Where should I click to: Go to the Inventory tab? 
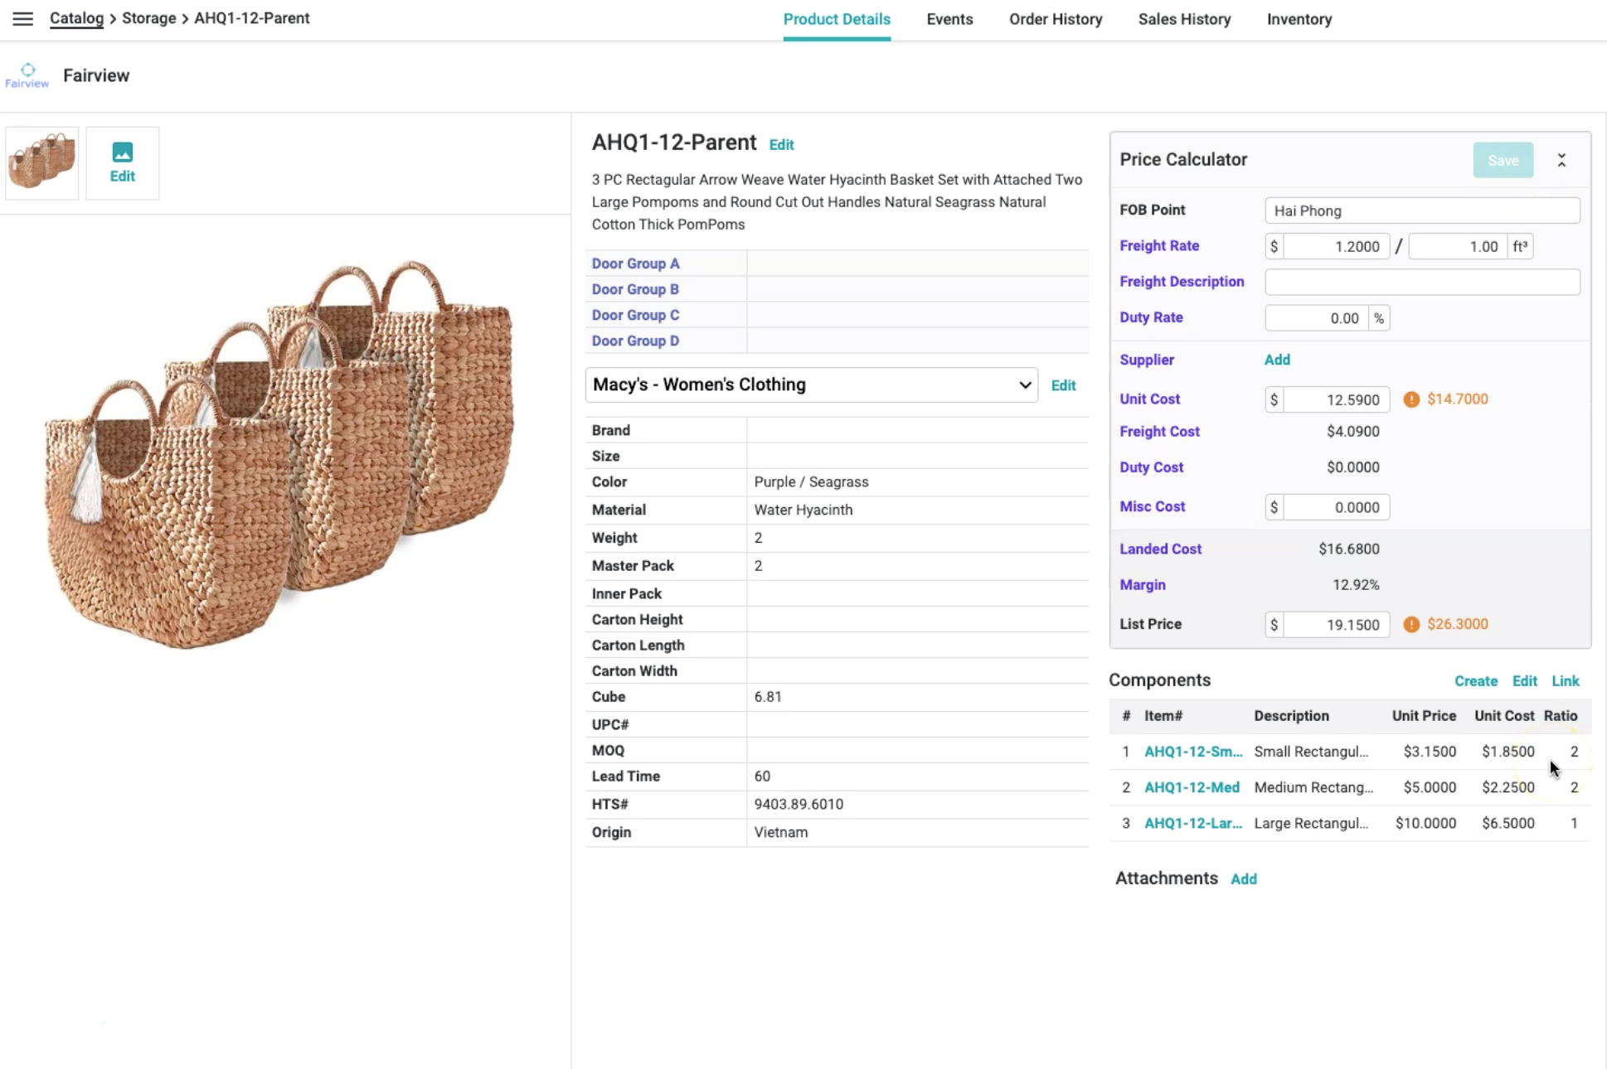[1299, 19]
